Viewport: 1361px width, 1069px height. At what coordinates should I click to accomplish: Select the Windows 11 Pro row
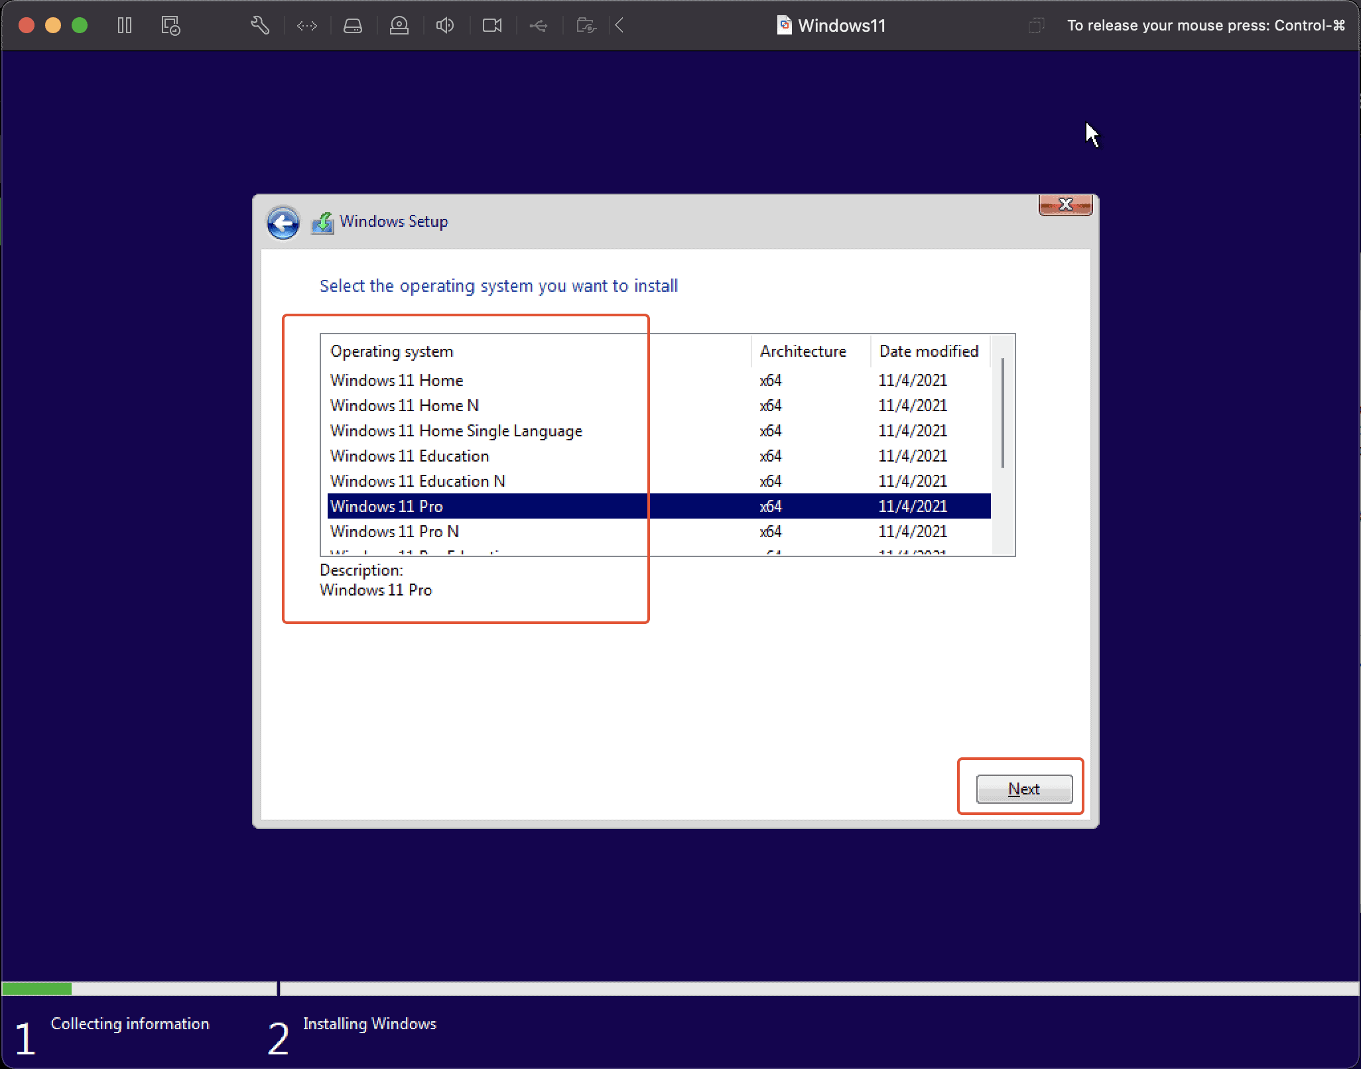coord(659,506)
